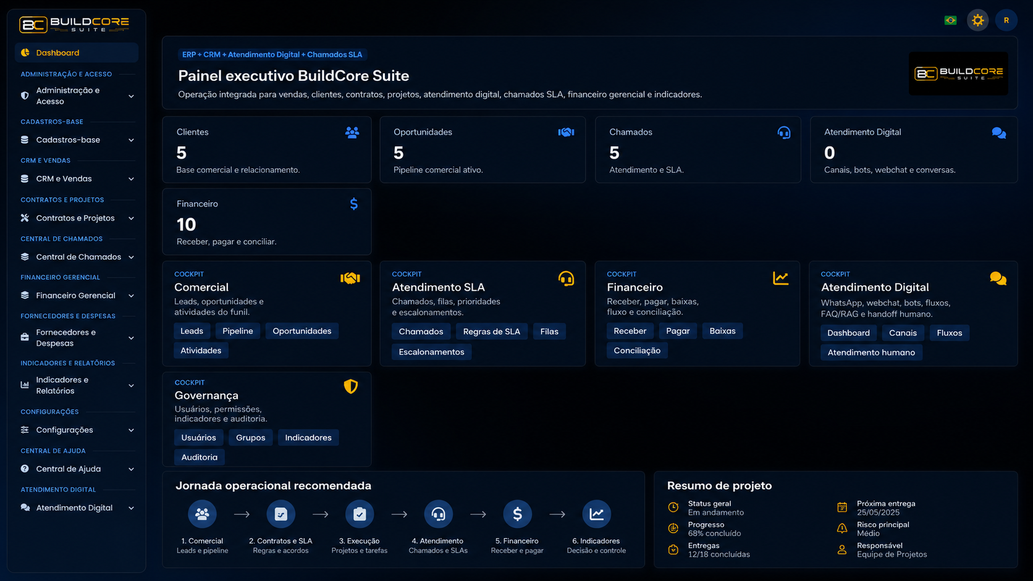The image size is (1033, 581).
Task: Click the Grupos chip
Action: click(250, 438)
